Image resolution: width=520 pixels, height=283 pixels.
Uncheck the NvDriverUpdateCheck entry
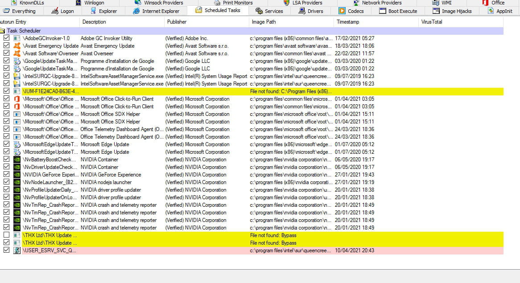click(6, 167)
